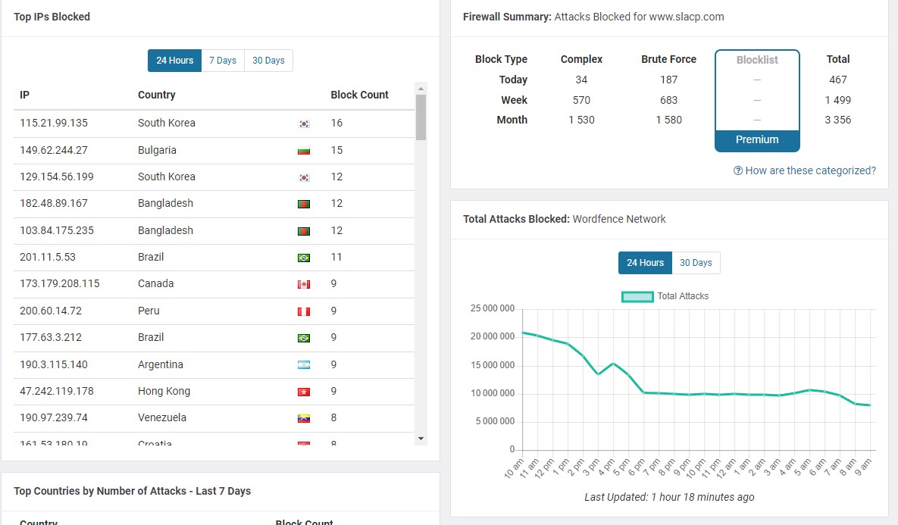Switch Top IPs Blocked to 7 Days
Image resolution: width=898 pixels, height=525 pixels.
click(223, 61)
